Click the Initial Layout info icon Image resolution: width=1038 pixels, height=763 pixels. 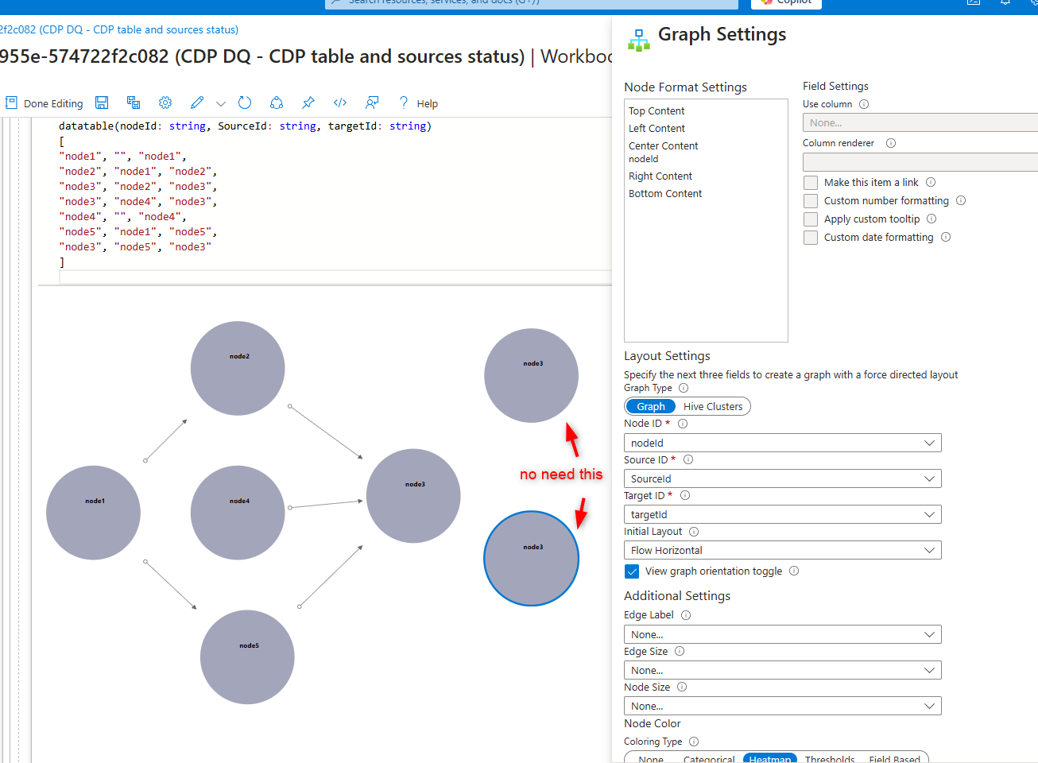[x=694, y=532]
